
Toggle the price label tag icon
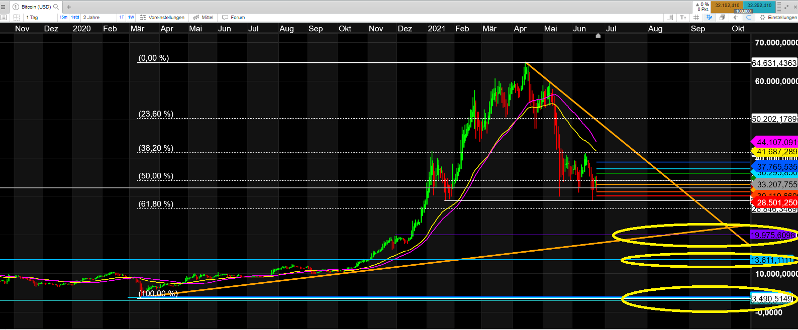click(748, 18)
